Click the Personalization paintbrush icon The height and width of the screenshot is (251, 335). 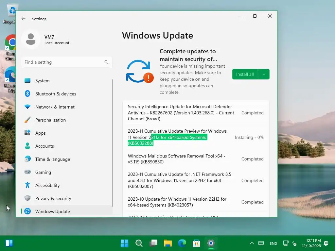click(27, 120)
